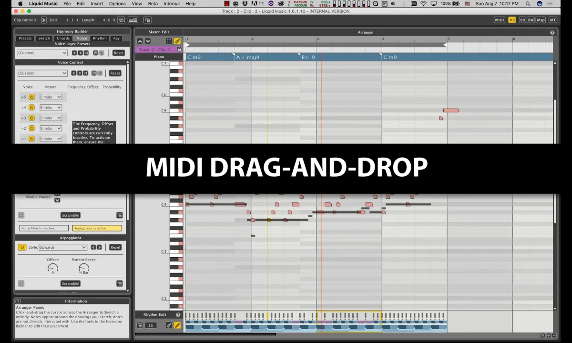Click next preset arrow in Voice Control
572x343 pixels.
click(x=80, y=73)
